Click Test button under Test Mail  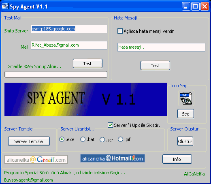pos(87,64)
